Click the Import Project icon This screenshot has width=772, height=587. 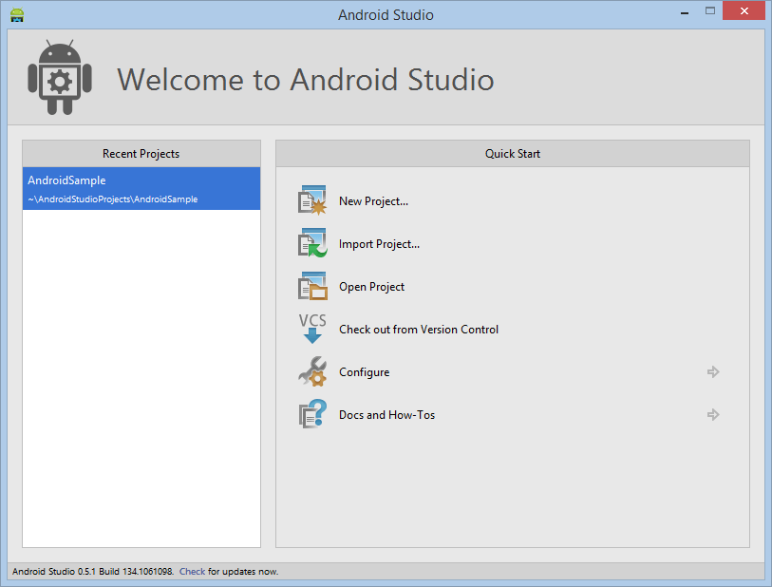click(x=312, y=244)
